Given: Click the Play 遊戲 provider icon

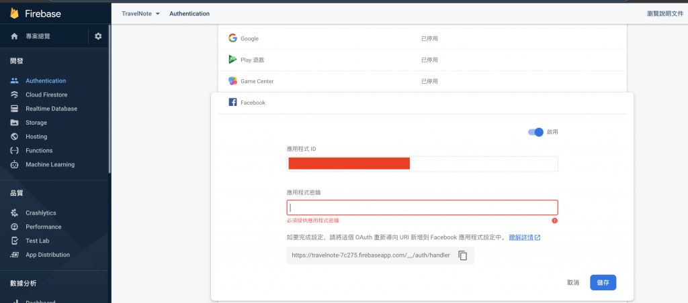Looking at the screenshot, I should click(x=232, y=60).
